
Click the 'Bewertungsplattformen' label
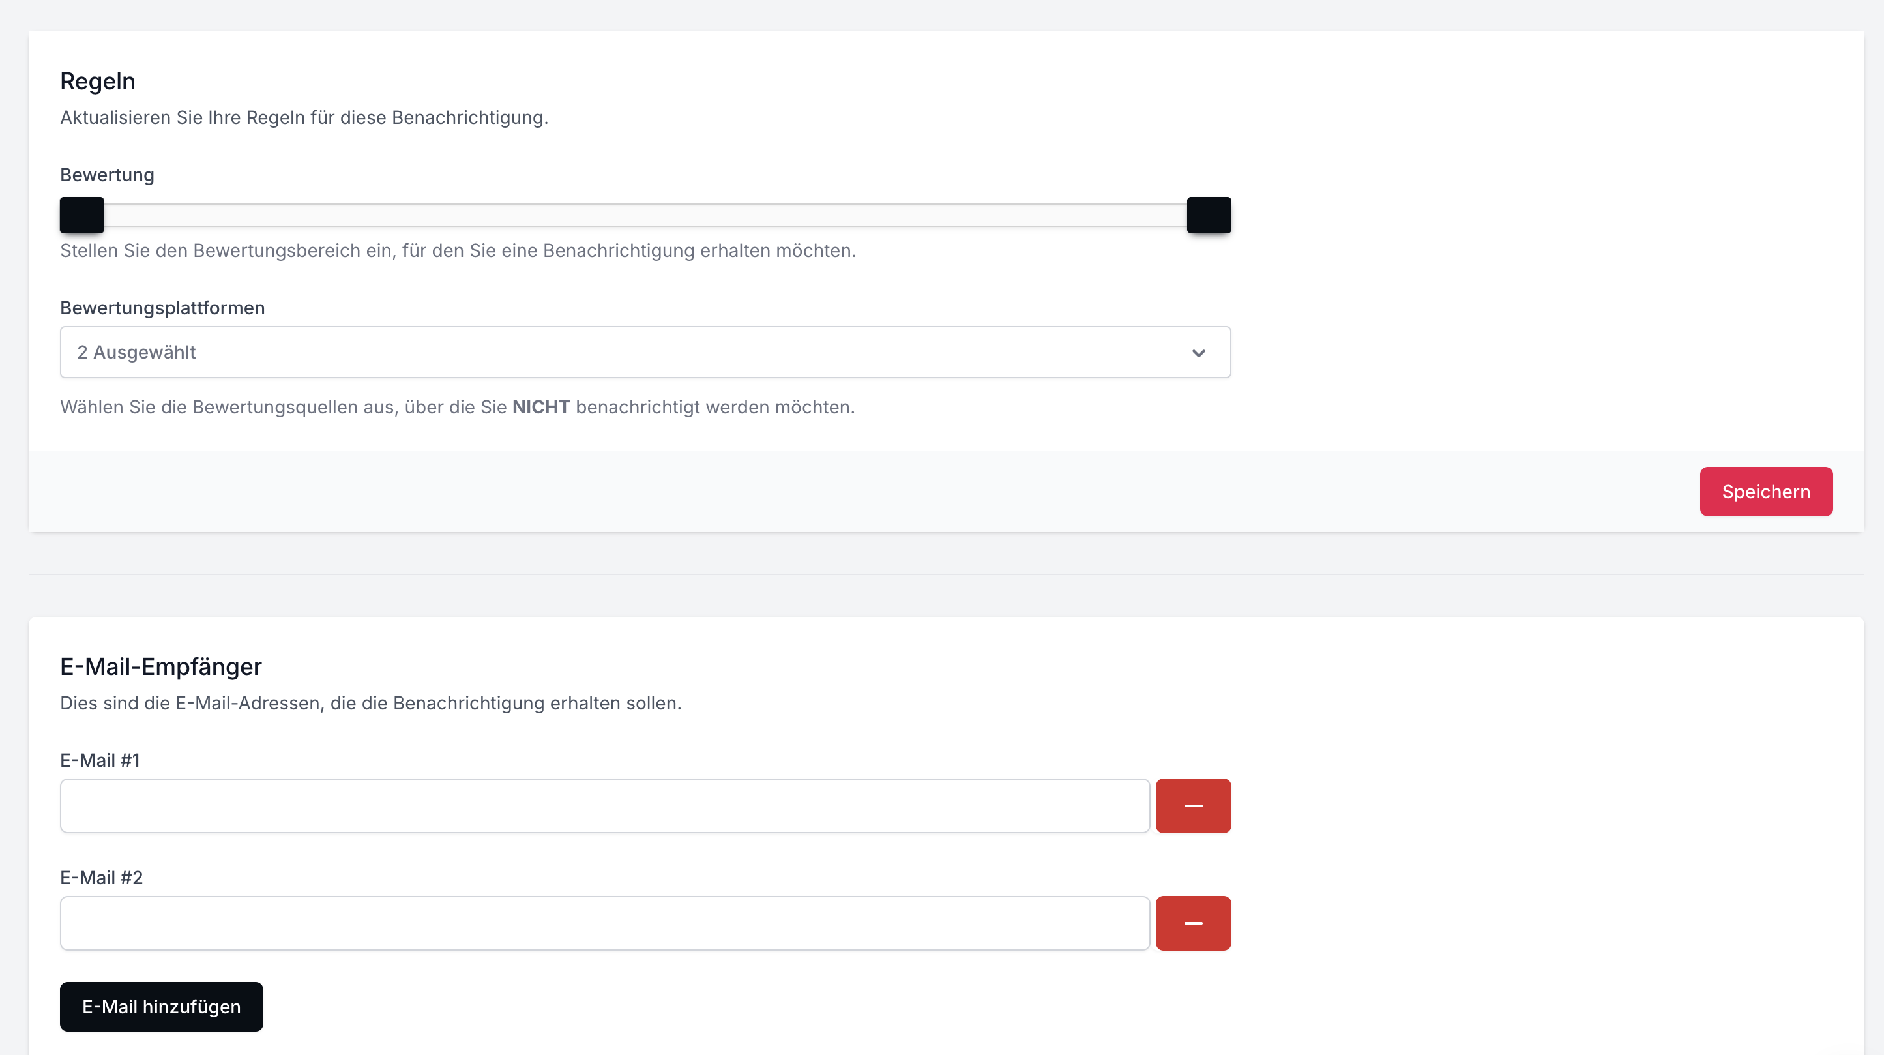click(162, 308)
